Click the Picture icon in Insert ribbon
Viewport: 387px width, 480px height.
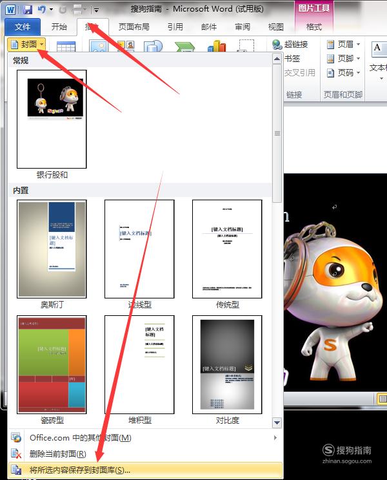pos(99,46)
